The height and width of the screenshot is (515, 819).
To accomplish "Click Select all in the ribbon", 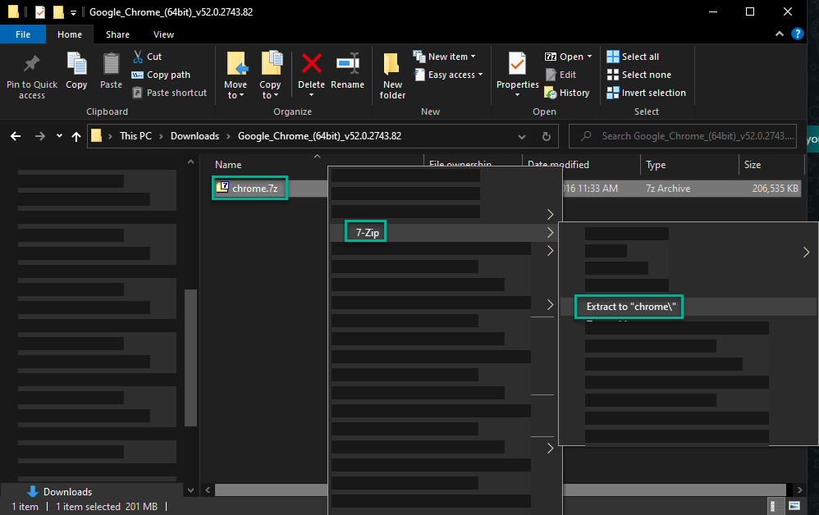I will [633, 57].
